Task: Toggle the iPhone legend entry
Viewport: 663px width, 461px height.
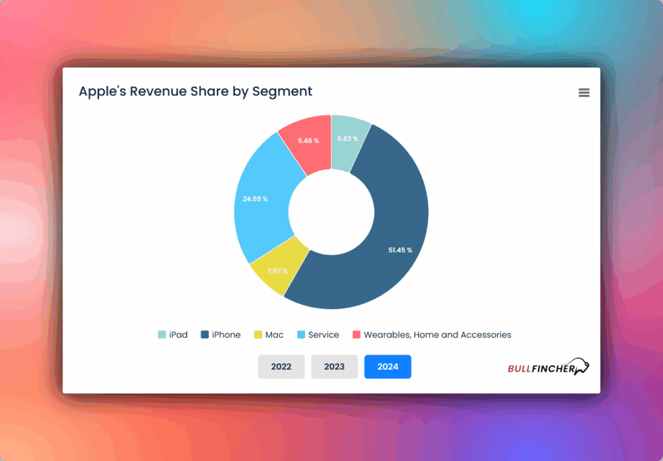Action: (221, 335)
